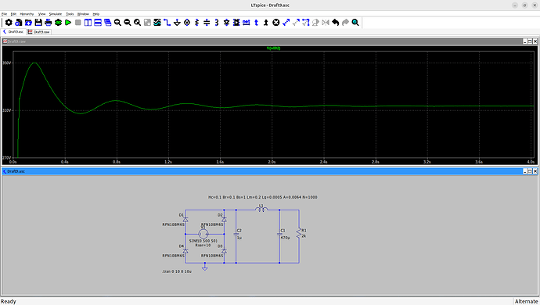
Task: Select resistor R1 in the schematic
Action: pyautogui.click(x=299, y=234)
